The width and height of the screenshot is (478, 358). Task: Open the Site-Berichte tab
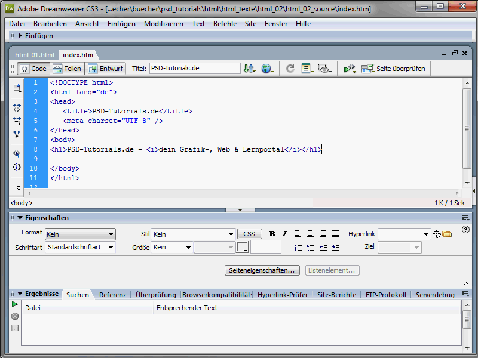click(x=336, y=295)
